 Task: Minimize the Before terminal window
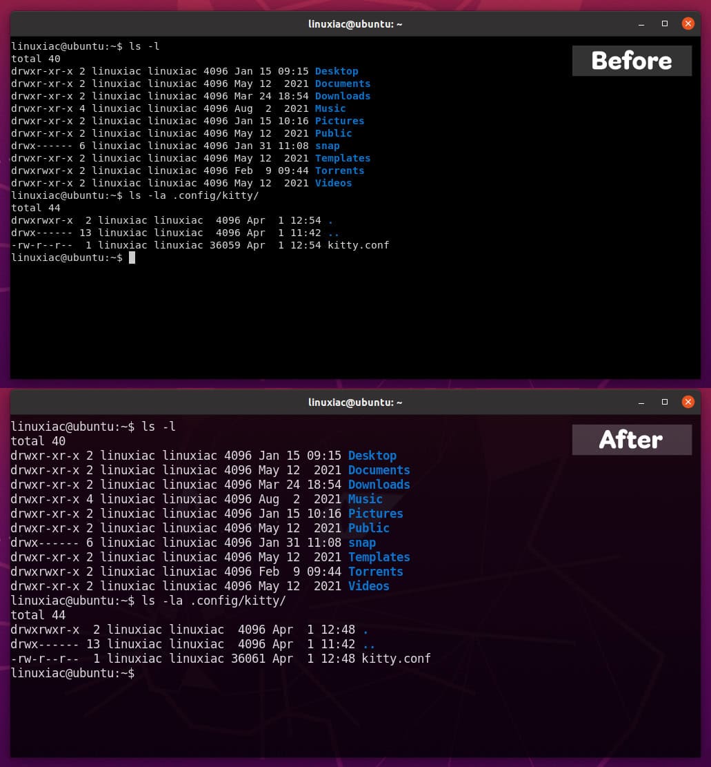pyautogui.click(x=641, y=23)
